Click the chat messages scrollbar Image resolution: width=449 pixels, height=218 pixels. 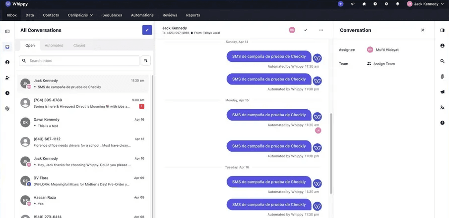(x=331, y=154)
